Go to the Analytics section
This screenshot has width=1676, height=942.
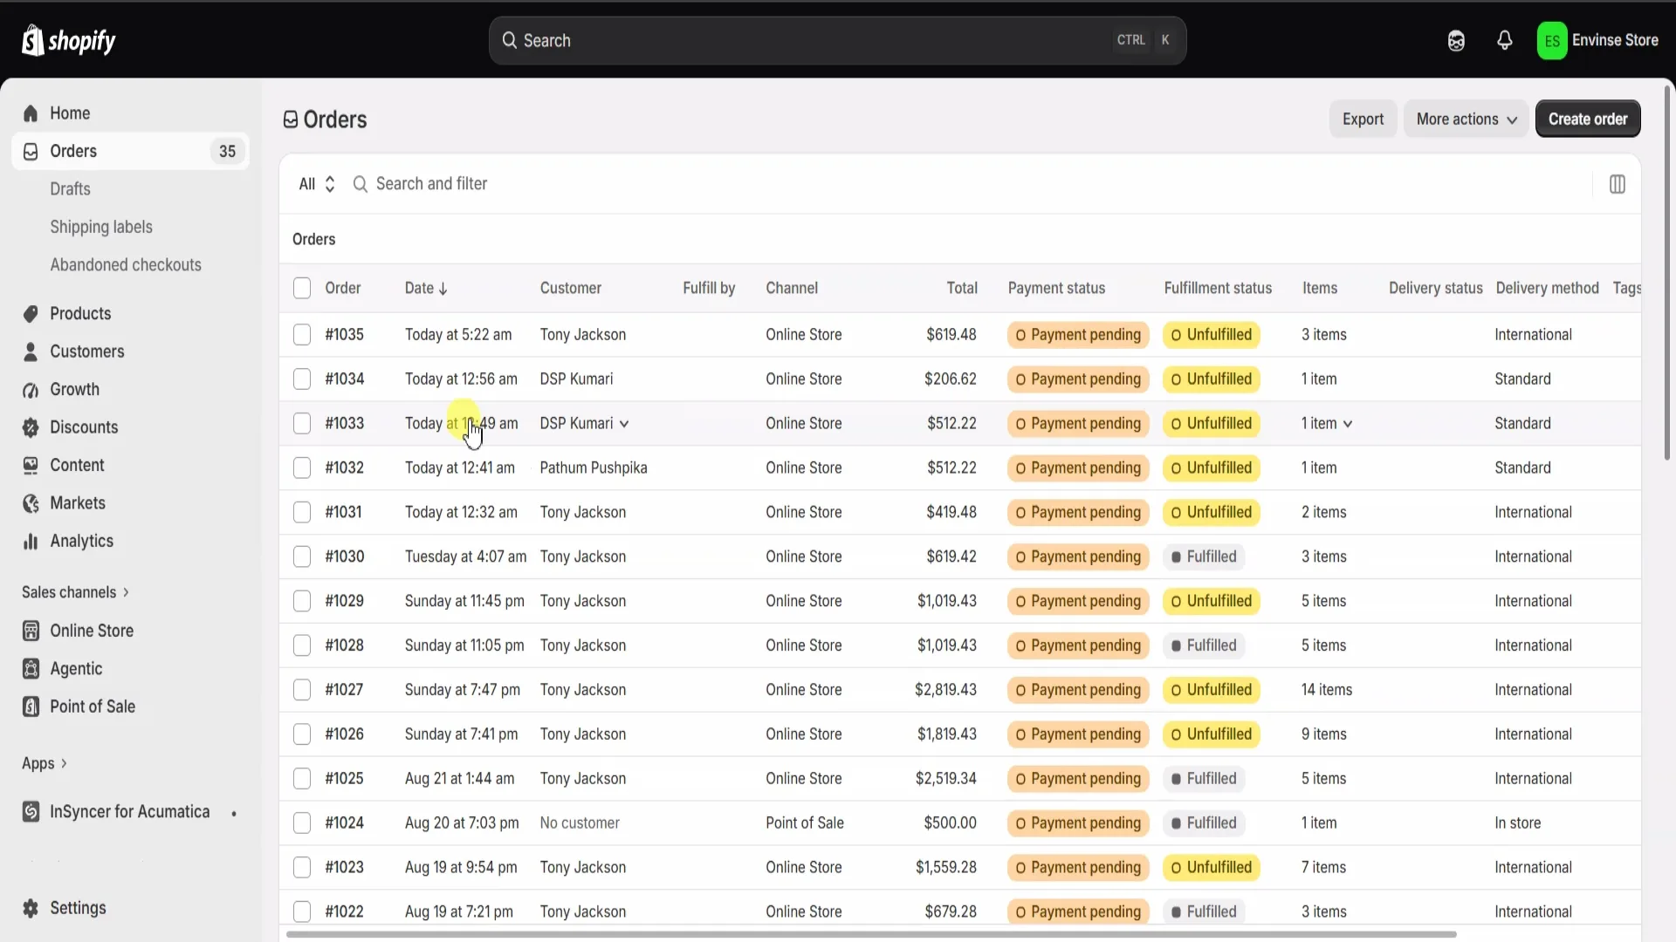coord(82,542)
